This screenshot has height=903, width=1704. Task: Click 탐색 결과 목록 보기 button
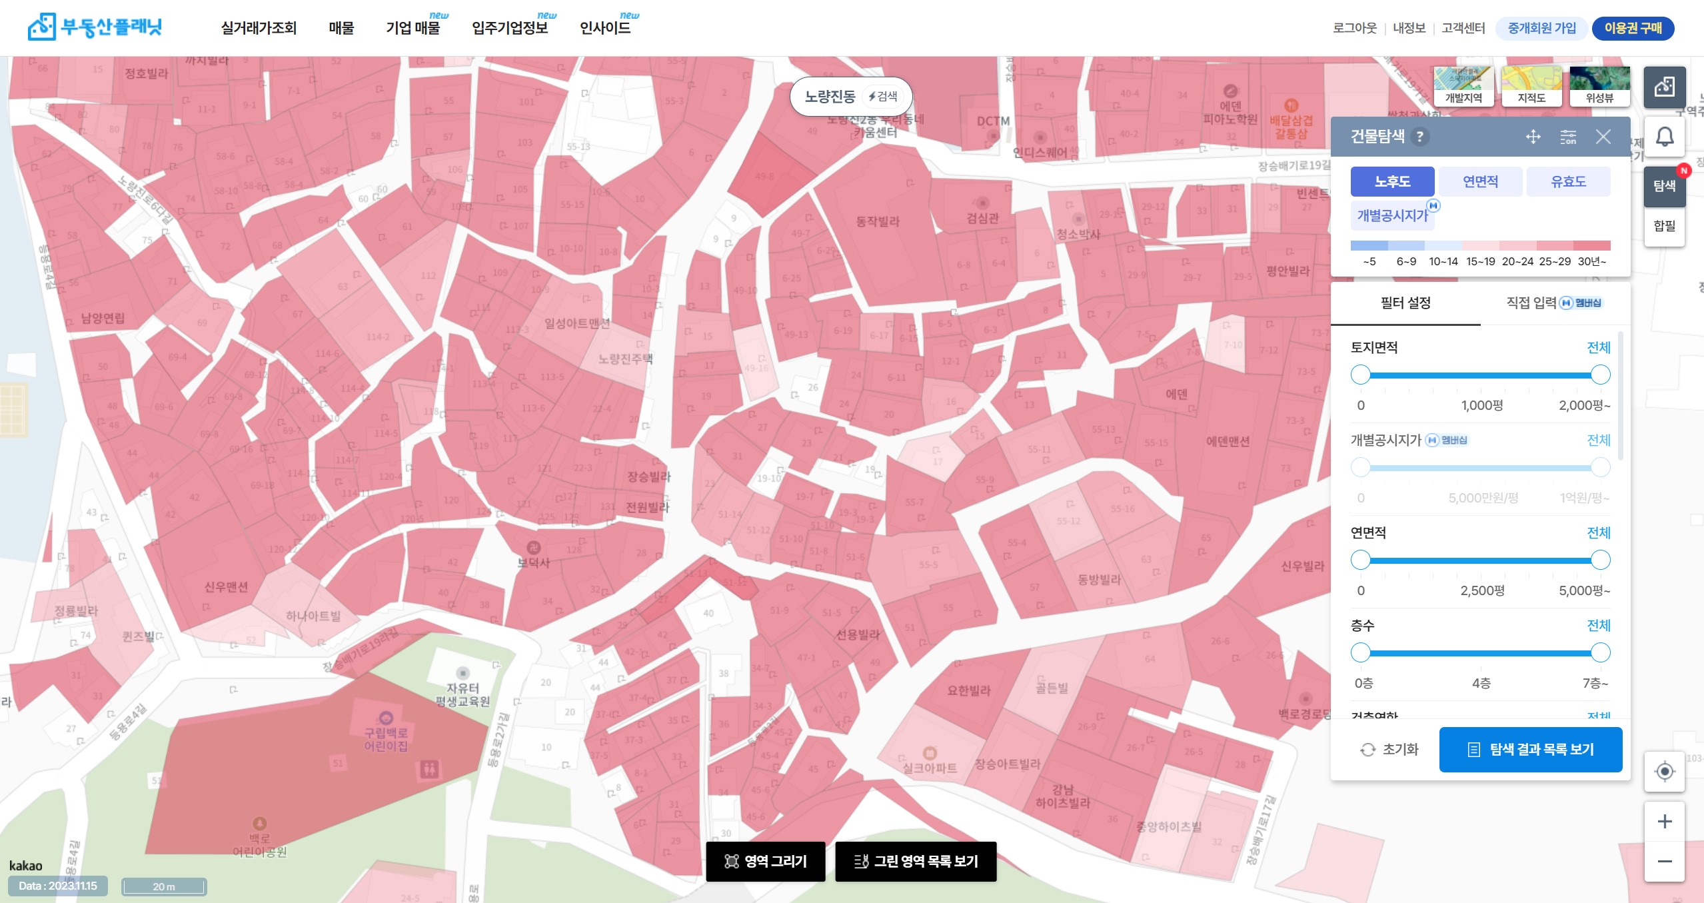(x=1530, y=750)
